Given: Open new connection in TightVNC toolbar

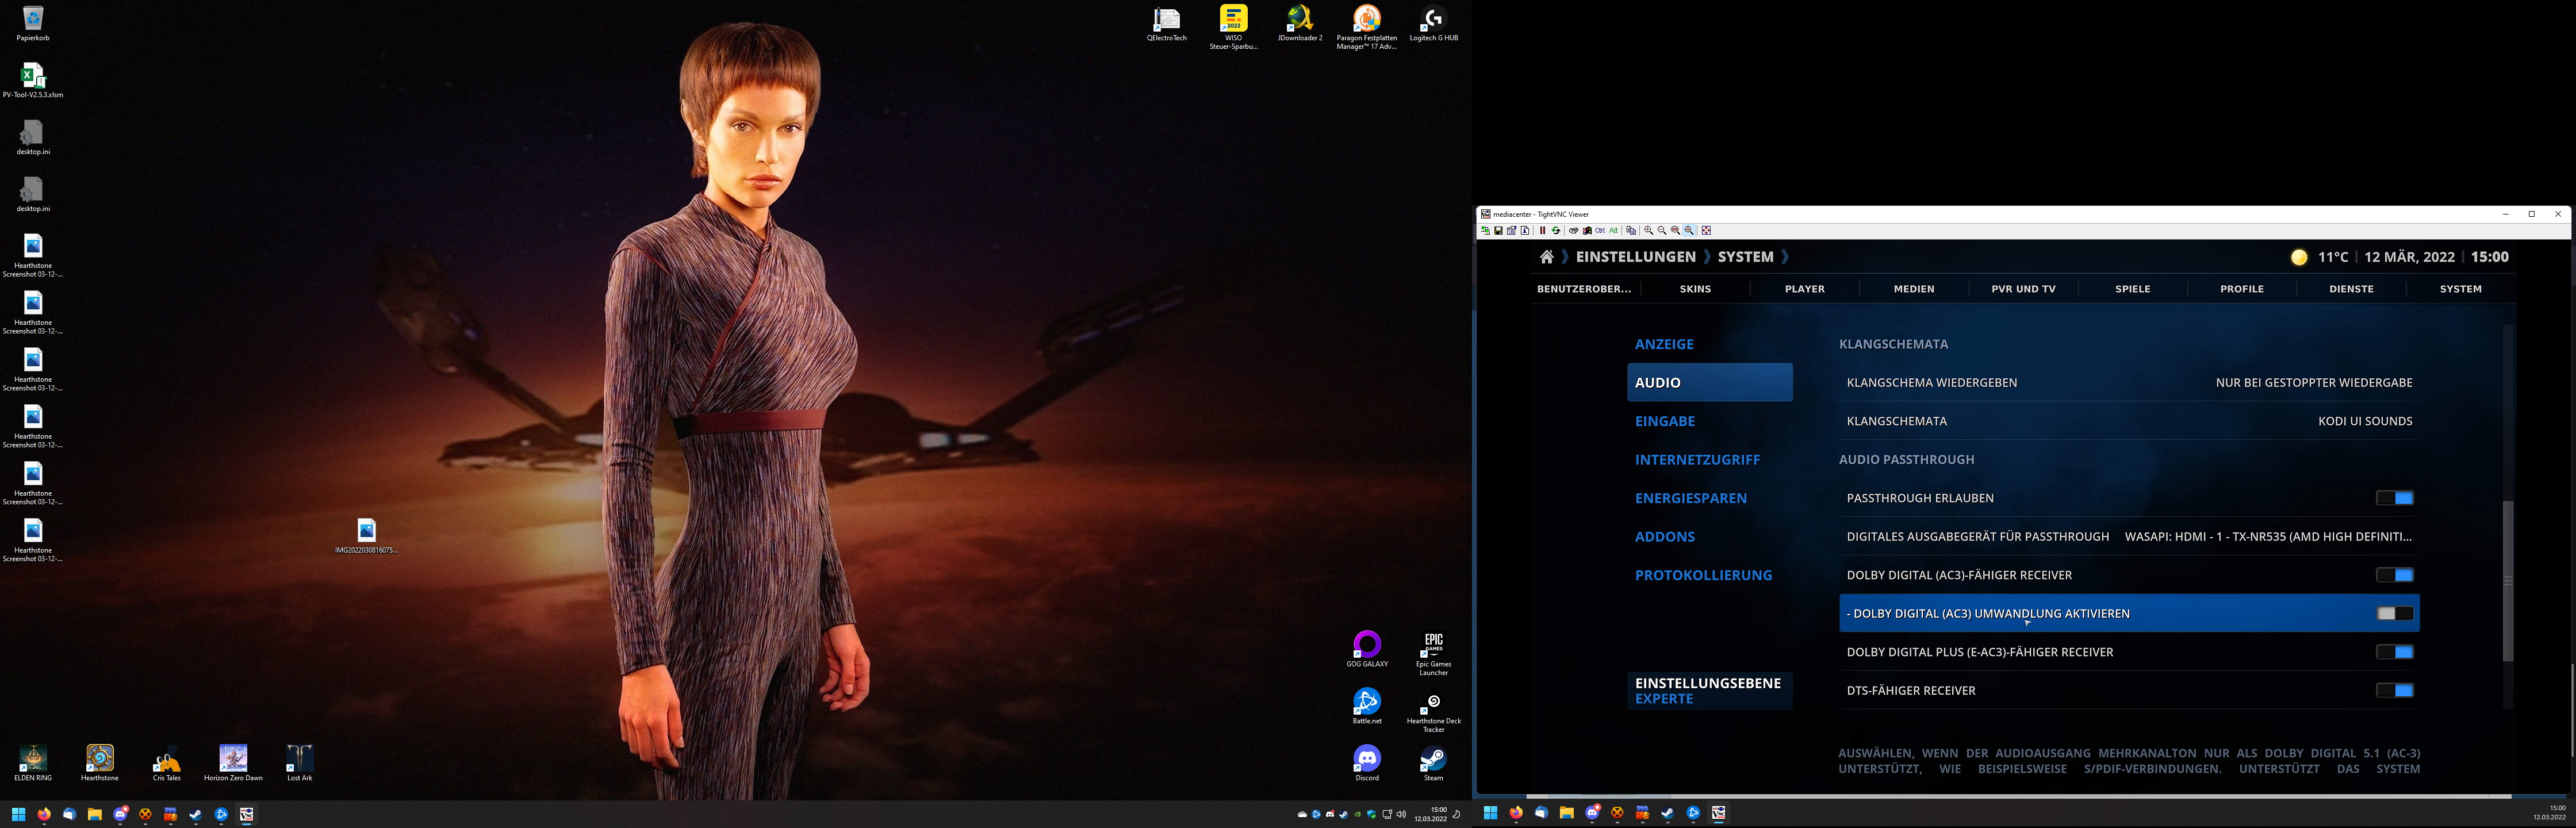Looking at the screenshot, I should [1486, 231].
